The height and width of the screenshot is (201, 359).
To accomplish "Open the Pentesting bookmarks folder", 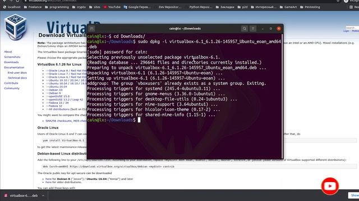I will click(310, 7).
